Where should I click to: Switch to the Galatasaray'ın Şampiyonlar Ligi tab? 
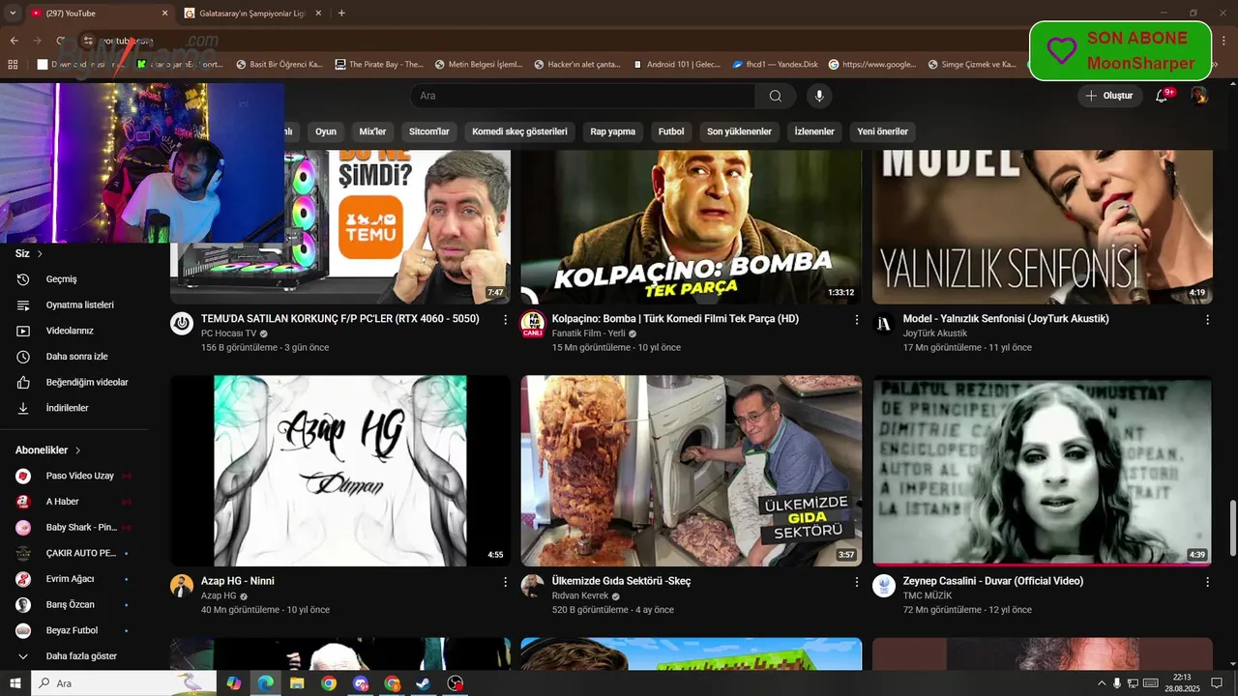(x=251, y=14)
